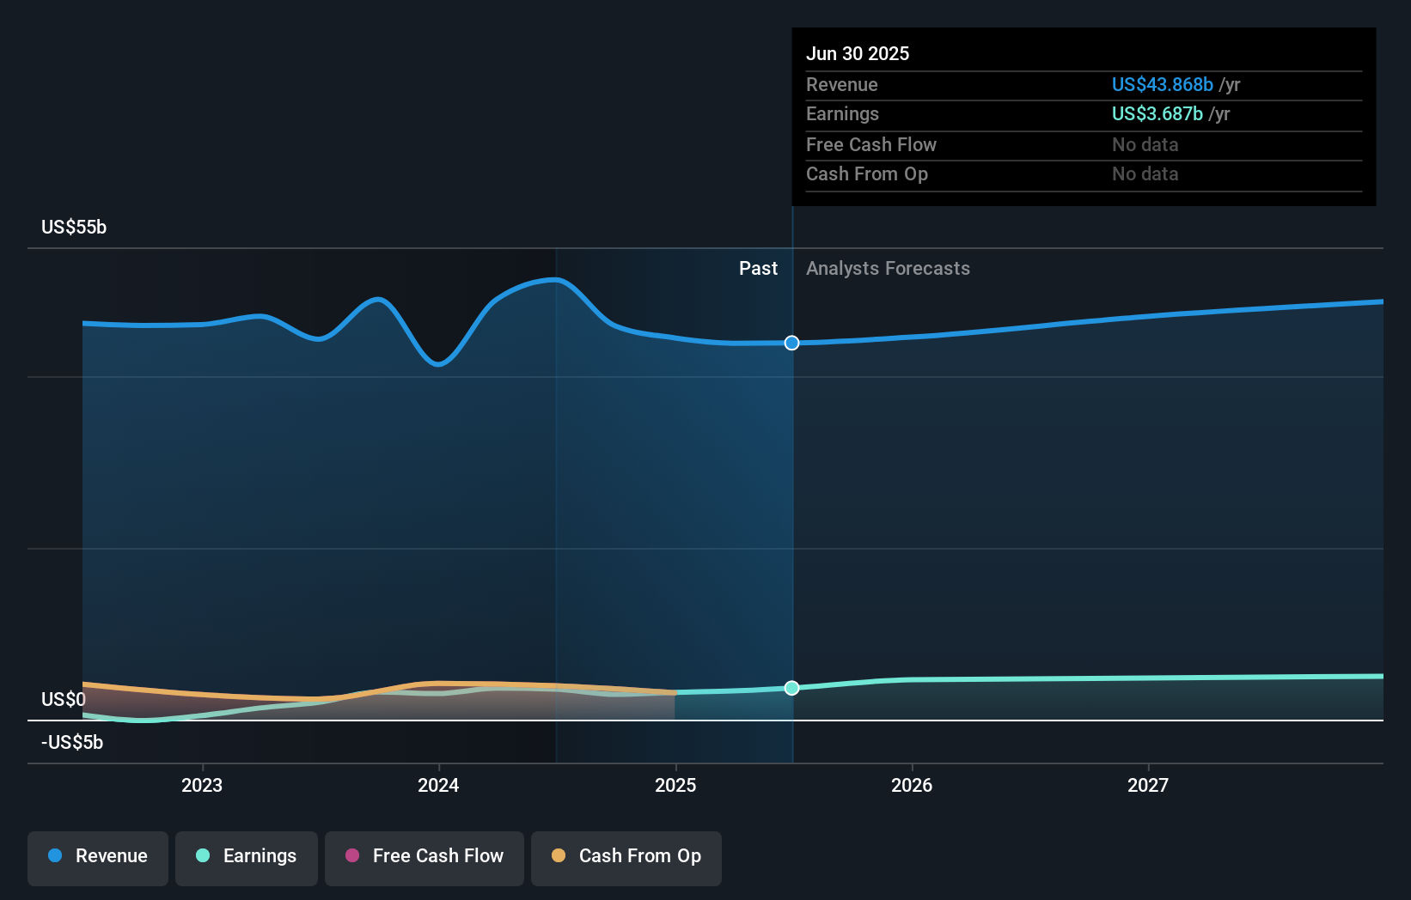Viewport: 1411px width, 900px height.
Task: Click the US$55b y-axis label
Action: pos(74,227)
